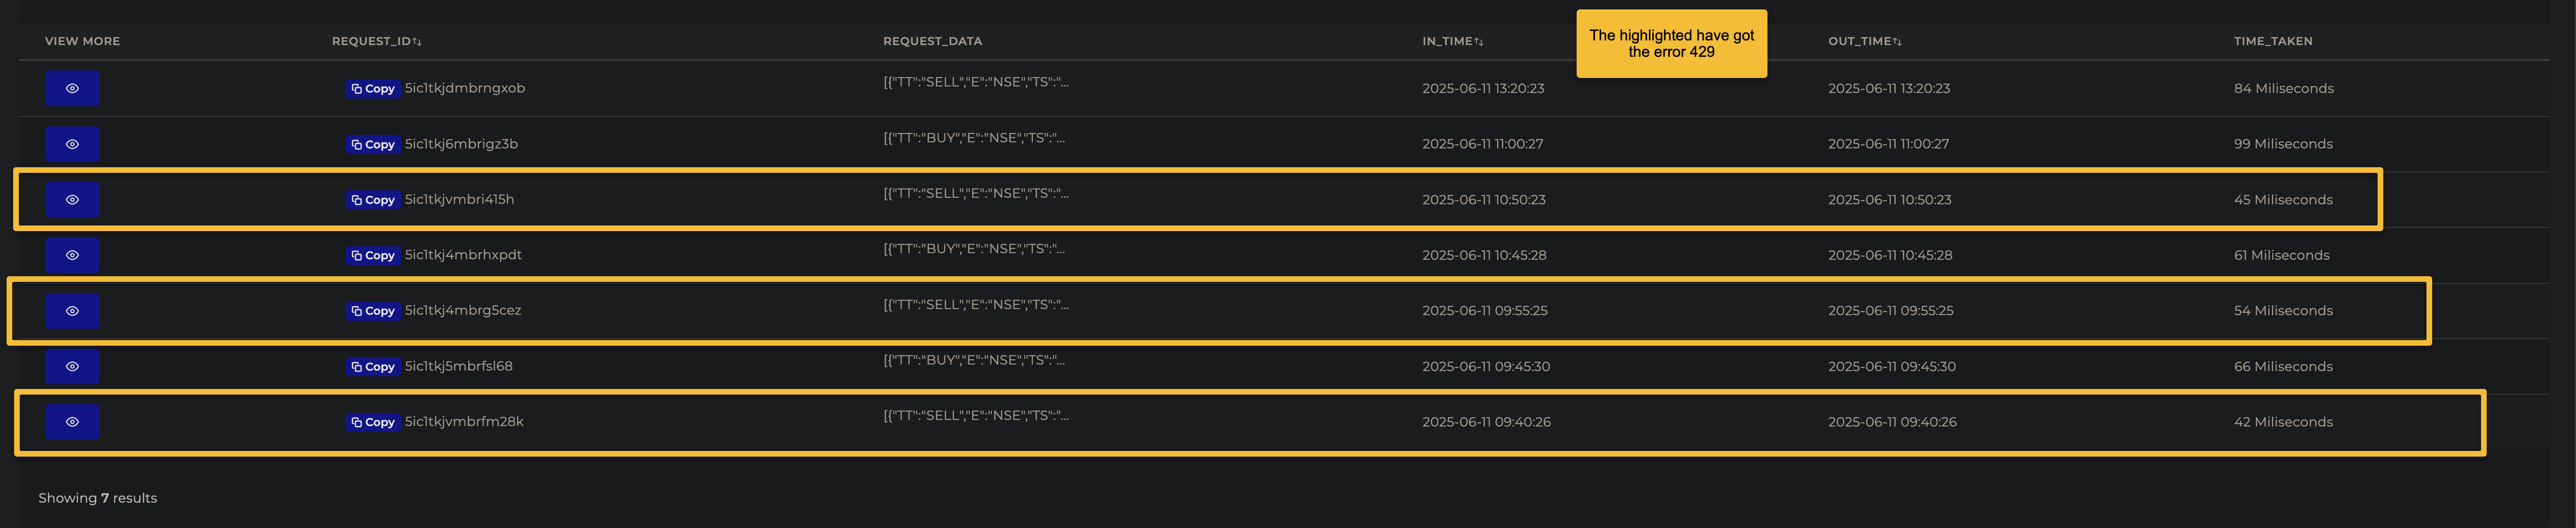Click in-time 2025-06-11 09:55:25
This screenshot has width=2576, height=528.
[1485, 311]
